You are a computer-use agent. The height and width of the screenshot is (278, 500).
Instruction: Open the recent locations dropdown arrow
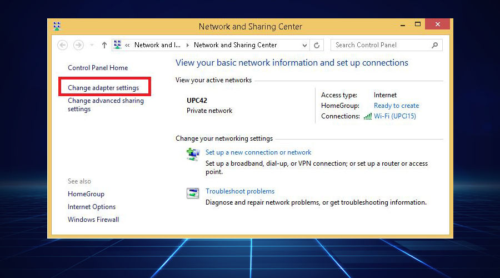point(92,45)
